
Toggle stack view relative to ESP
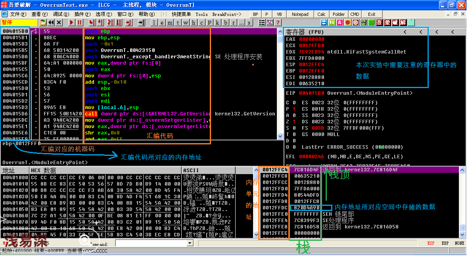click(431, 243)
